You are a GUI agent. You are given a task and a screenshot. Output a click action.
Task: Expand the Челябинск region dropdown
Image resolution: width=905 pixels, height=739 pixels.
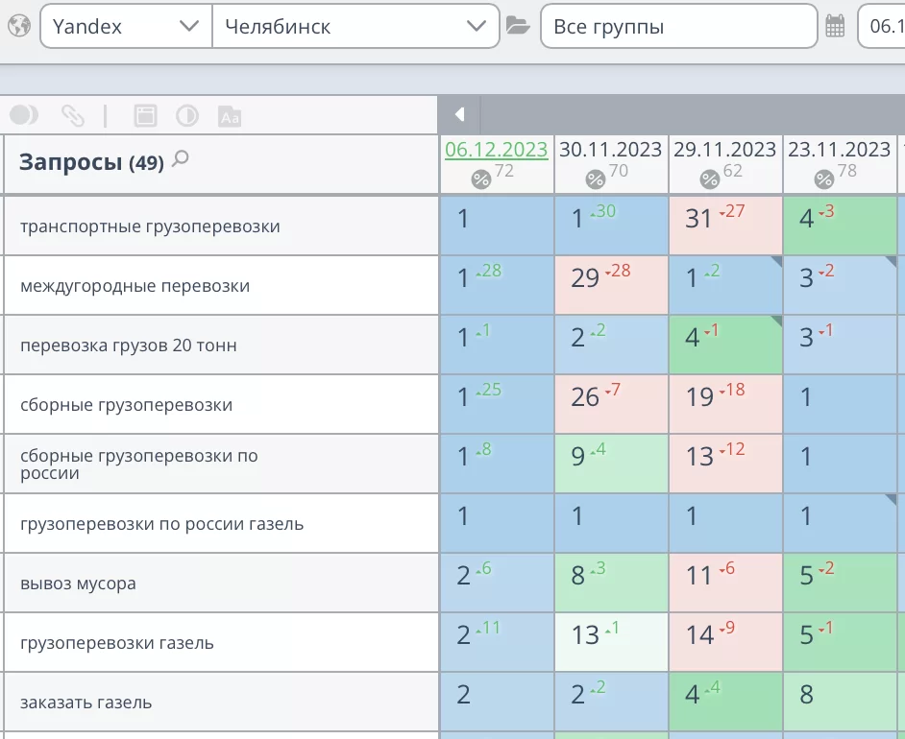[x=355, y=27]
